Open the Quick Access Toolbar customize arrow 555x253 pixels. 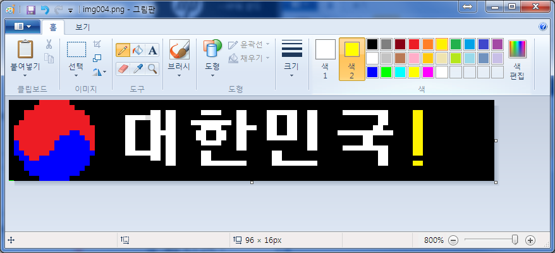coord(70,10)
